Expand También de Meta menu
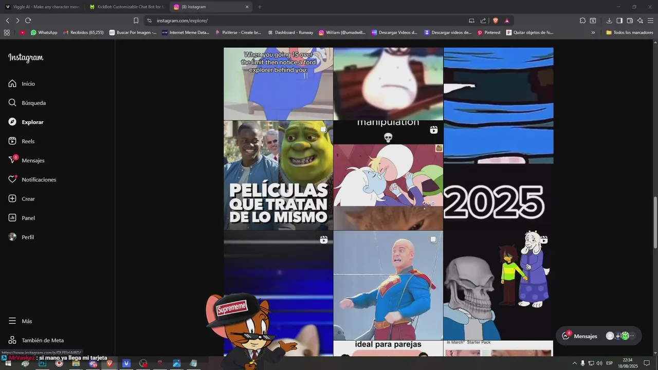This screenshot has width=658, height=370. point(36,340)
